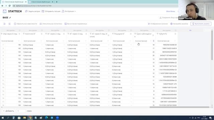The image size is (214, 120).
Task: Open row 1 value dropdown in 'Наличие АГ'
Action: [42, 45]
